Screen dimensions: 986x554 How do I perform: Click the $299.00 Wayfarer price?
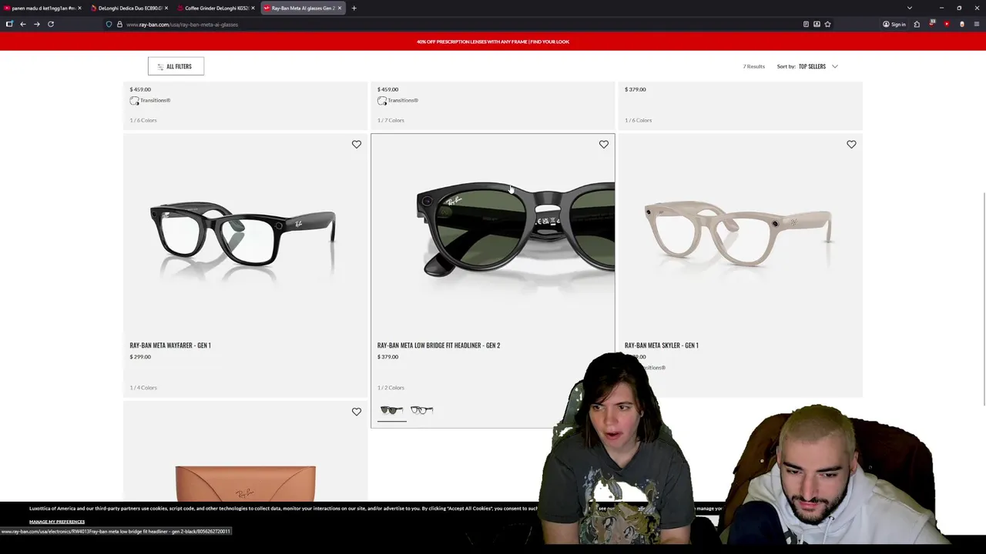click(140, 357)
